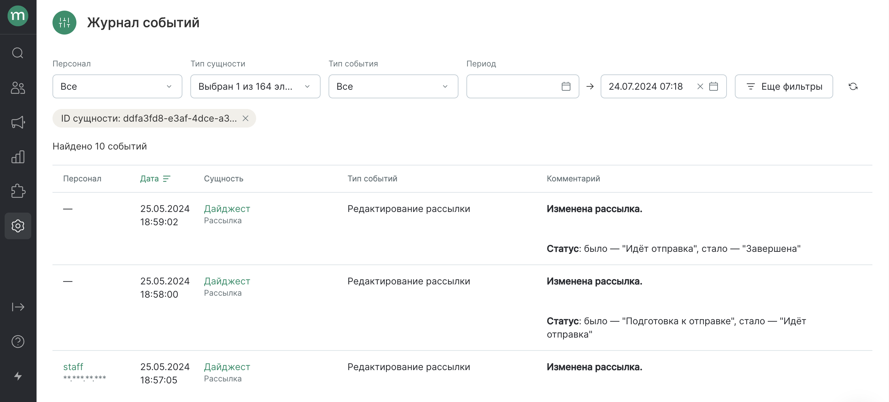
Task: Open calendar icon in period end field
Action: coord(713,86)
